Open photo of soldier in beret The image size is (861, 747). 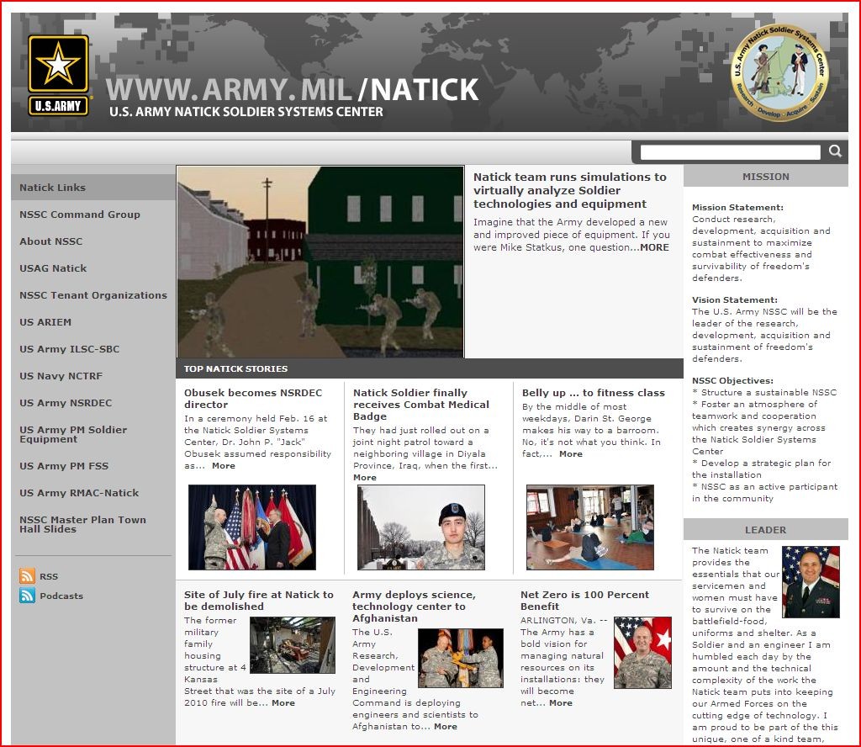pyautogui.click(x=421, y=527)
